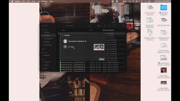
Task: Select file SAPITRI.OLIVIA__210402211005.xls
Action: (73, 63)
